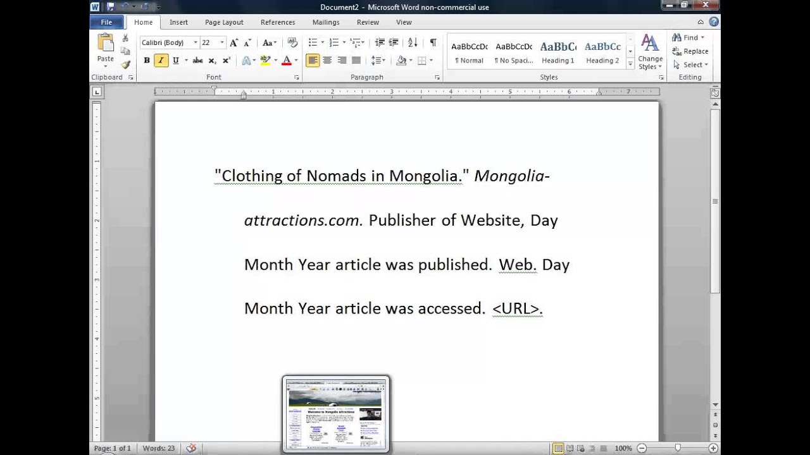Click the Replace button in Editing

[690, 51]
